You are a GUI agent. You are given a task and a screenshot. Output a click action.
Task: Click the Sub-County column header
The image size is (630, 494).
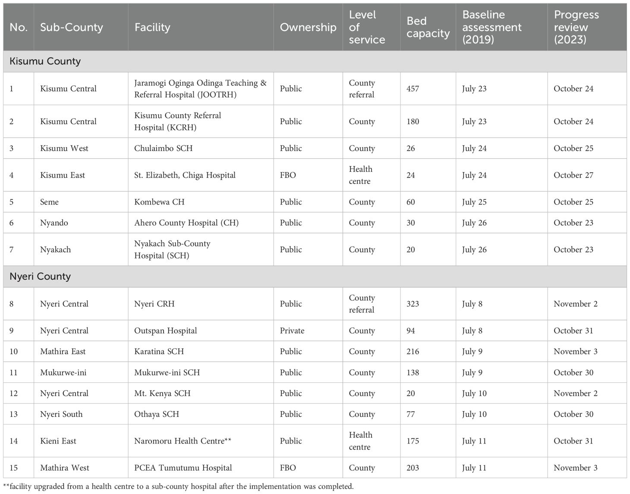coord(72,27)
